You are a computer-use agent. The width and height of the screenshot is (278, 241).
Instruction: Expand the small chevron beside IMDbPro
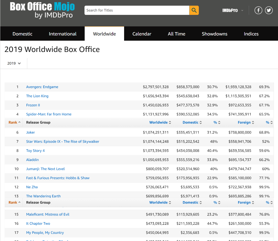242,10
